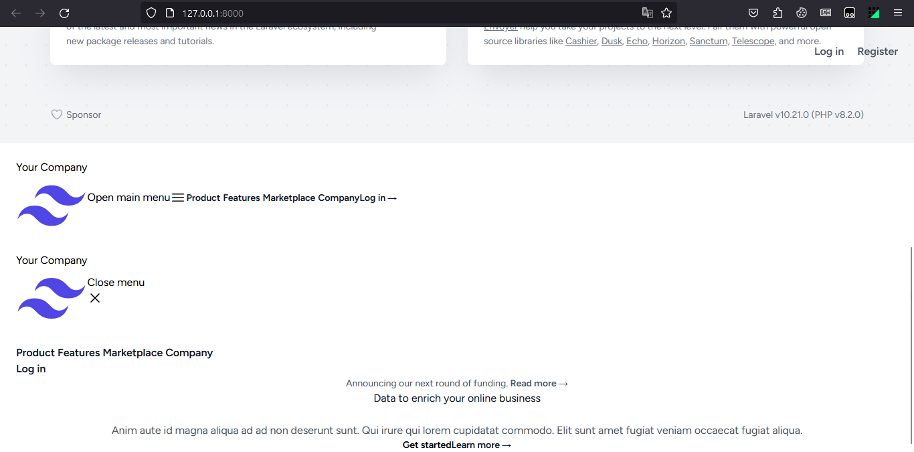
Task: Click the Sponsor heart icon
Action: [x=57, y=115]
